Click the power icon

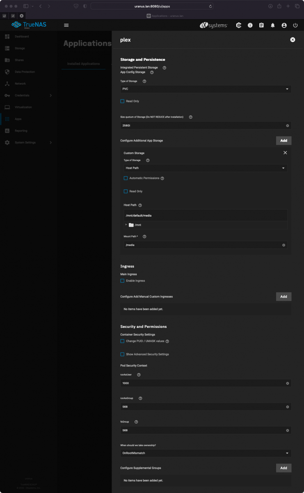point(295,25)
